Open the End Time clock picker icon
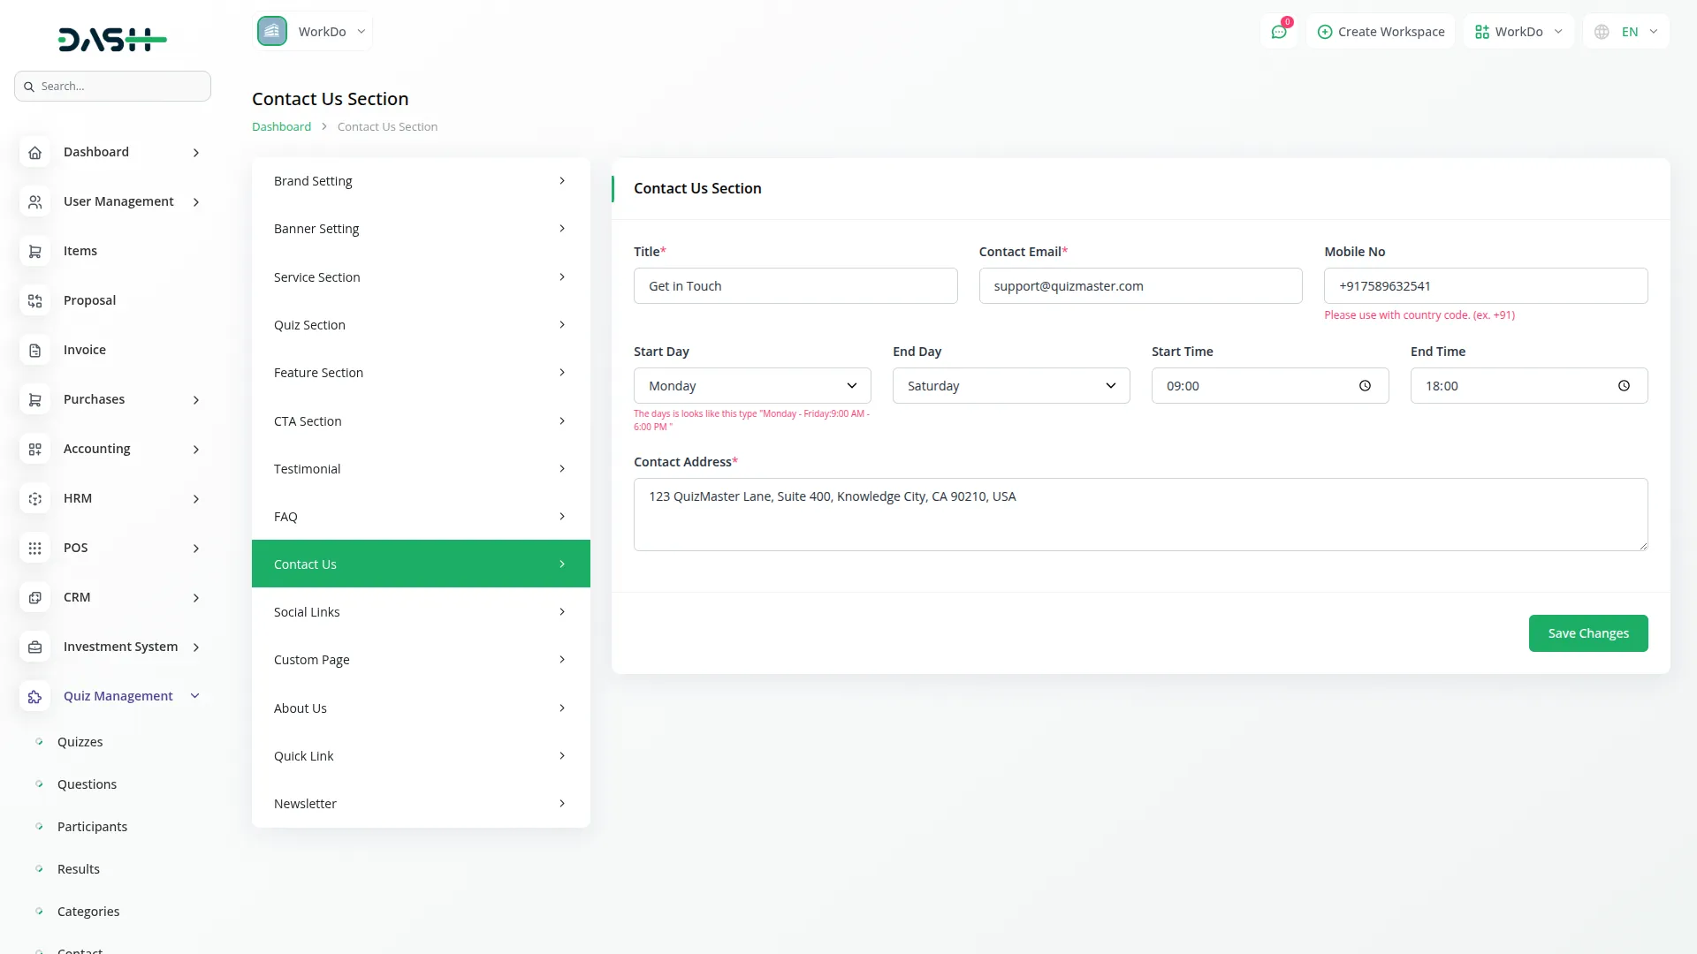The height and width of the screenshot is (954, 1697). click(x=1624, y=386)
